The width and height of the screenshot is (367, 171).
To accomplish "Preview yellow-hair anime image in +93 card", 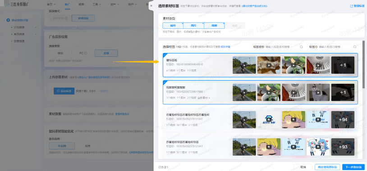I will point(269,147).
